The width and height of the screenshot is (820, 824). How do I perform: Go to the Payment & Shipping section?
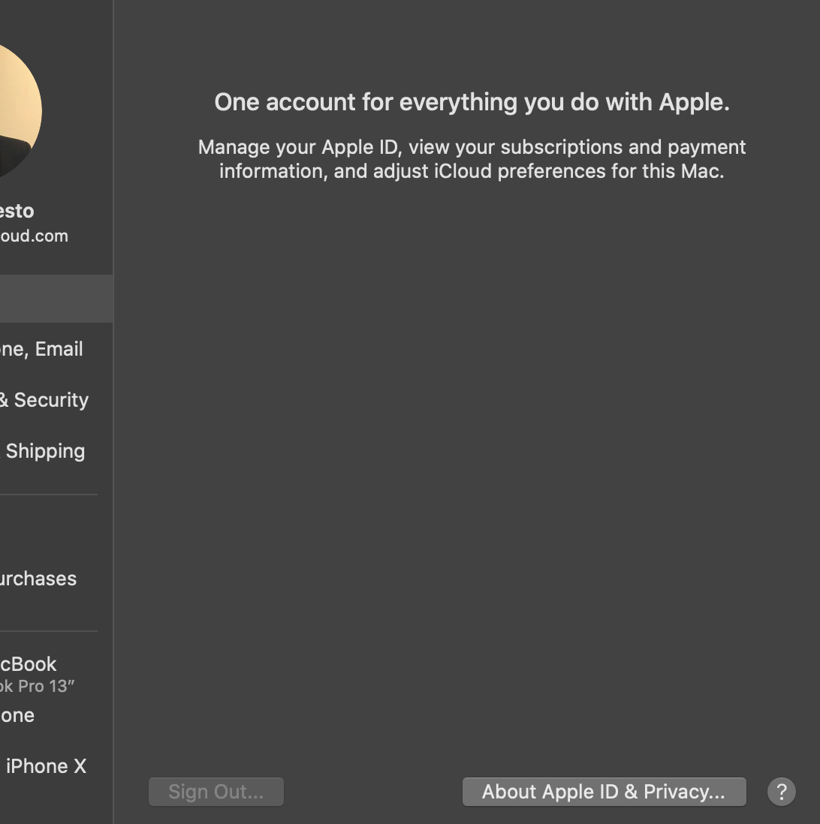click(x=45, y=451)
